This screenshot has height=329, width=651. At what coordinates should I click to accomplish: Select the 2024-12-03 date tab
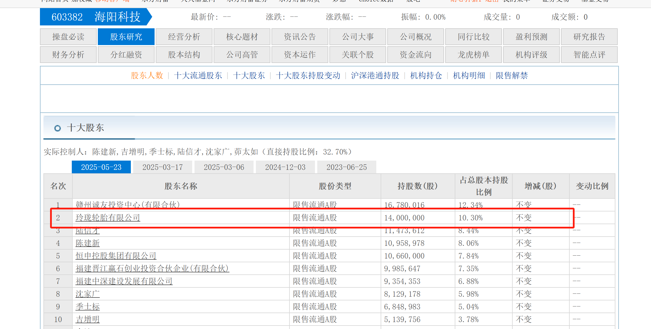click(285, 167)
